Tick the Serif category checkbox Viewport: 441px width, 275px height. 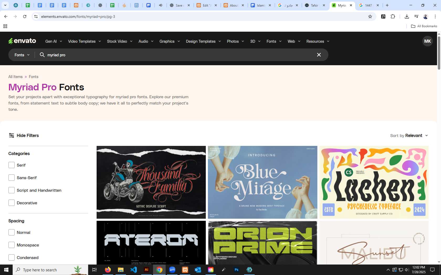pyautogui.click(x=12, y=165)
